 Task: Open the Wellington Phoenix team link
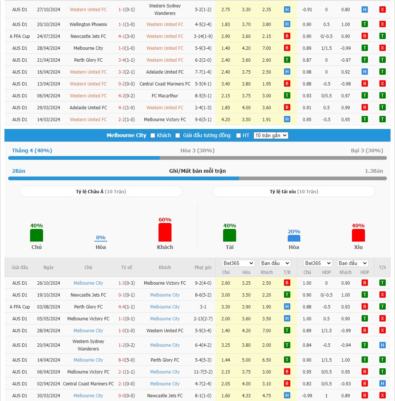click(x=88, y=24)
